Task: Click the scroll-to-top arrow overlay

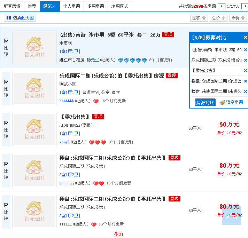Action: coord(232,215)
